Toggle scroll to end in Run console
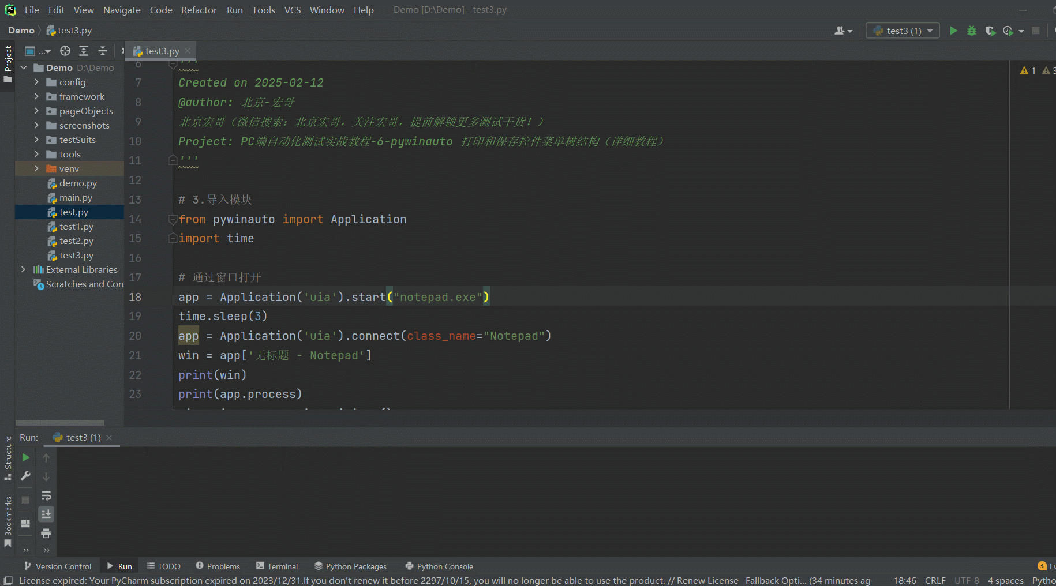The width and height of the screenshot is (1056, 586). [46, 514]
